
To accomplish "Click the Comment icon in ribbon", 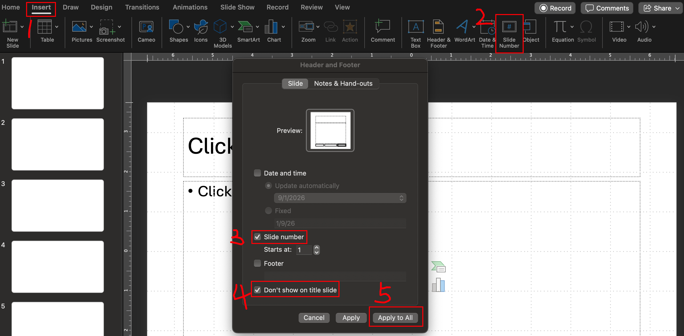I will click(x=382, y=27).
